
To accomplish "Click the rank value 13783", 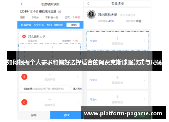I will [77, 18].
